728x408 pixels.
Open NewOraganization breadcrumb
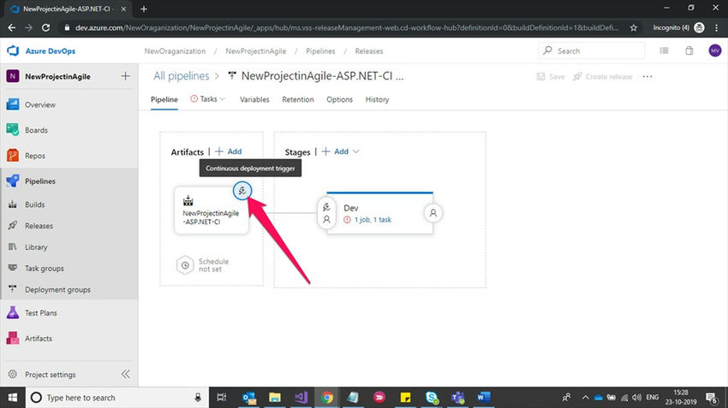175,51
